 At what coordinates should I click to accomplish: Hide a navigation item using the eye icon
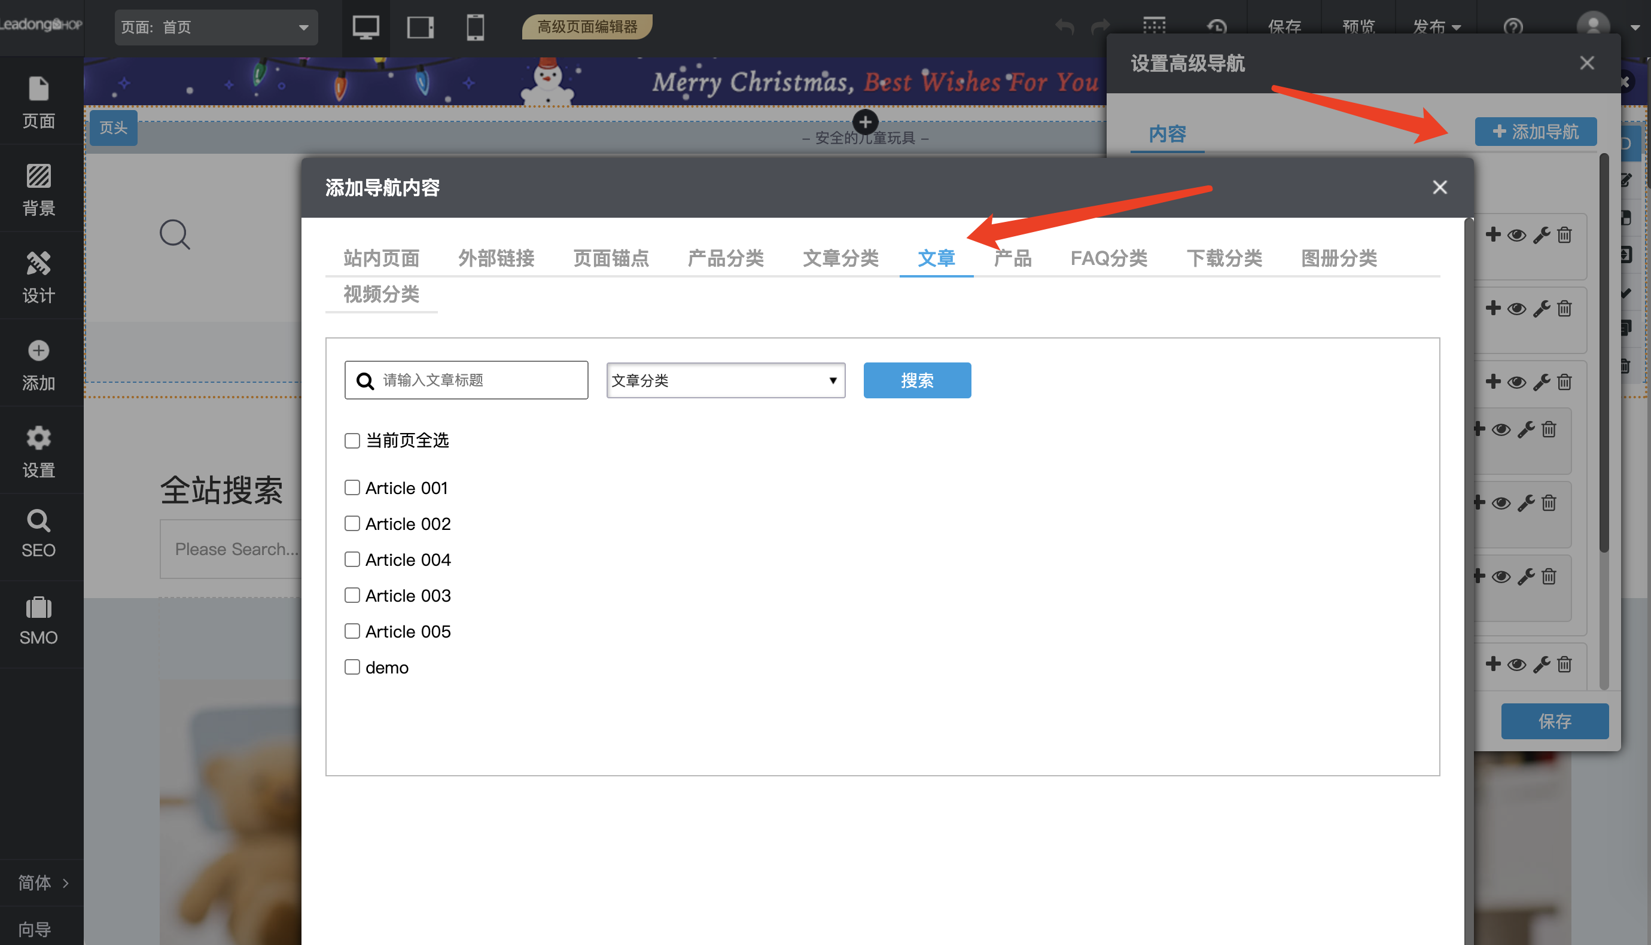[1516, 235]
